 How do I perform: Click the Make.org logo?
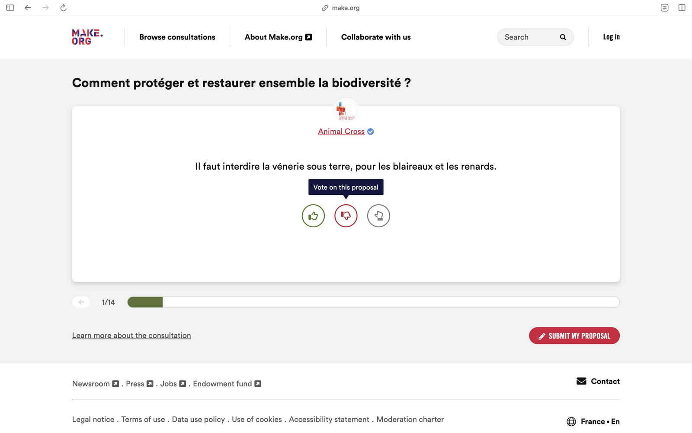pos(87,37)
